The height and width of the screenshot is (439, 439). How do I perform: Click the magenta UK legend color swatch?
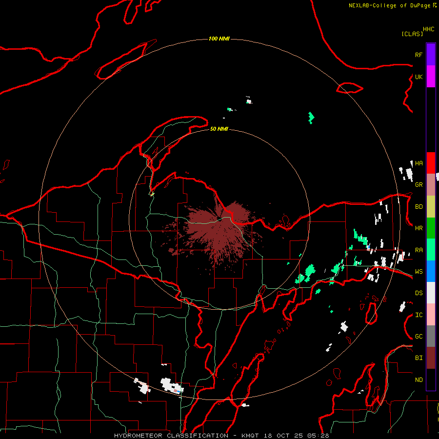[x=431, y=77]
